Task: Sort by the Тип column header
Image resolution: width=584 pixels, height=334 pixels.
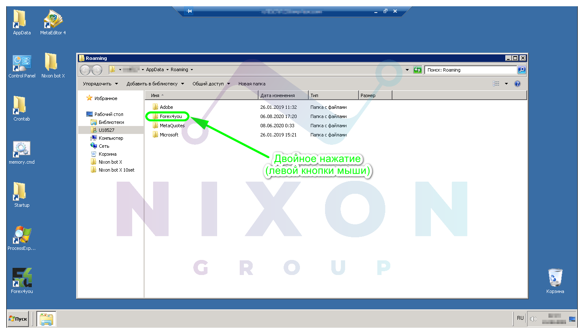Action: coord(333,95)
